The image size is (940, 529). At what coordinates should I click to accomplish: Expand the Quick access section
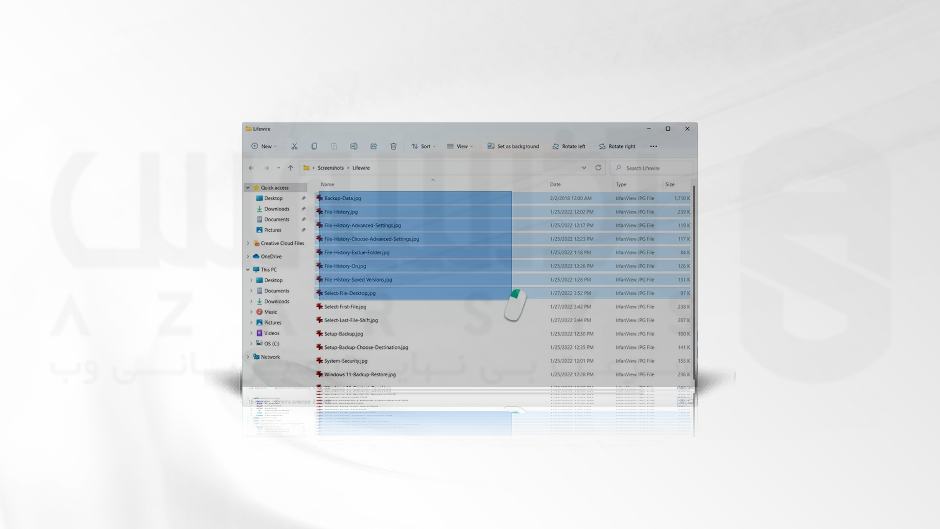pyautogui.click(x=248, y=187)
